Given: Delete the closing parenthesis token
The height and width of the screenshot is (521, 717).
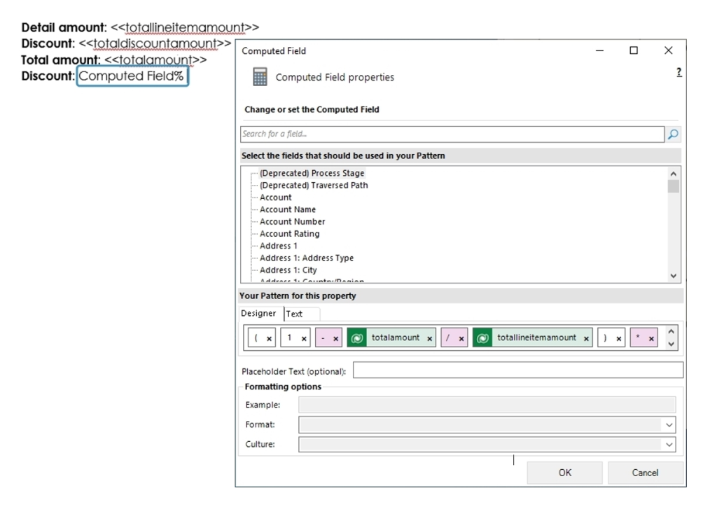Looking at the screenshot, I should pyautogui.click(x=619, y=339).
